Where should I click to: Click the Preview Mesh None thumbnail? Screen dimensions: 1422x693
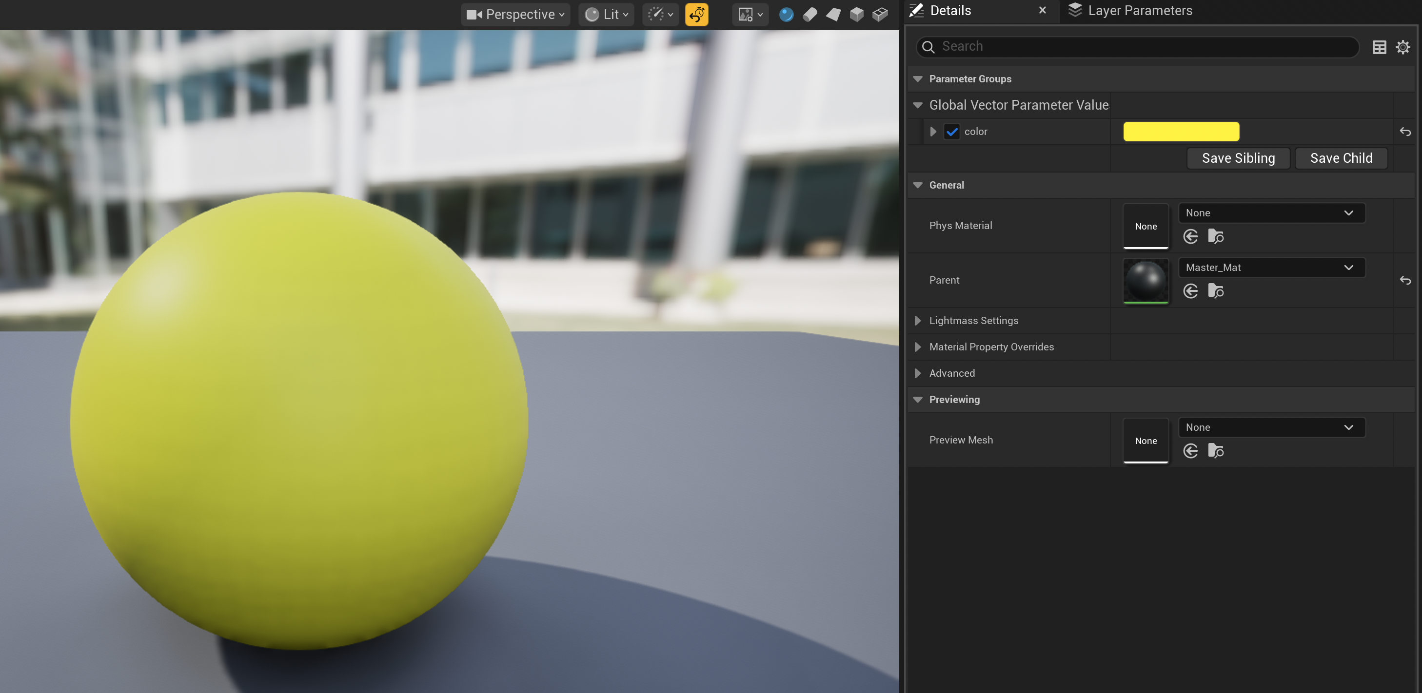coord(1145,440)
